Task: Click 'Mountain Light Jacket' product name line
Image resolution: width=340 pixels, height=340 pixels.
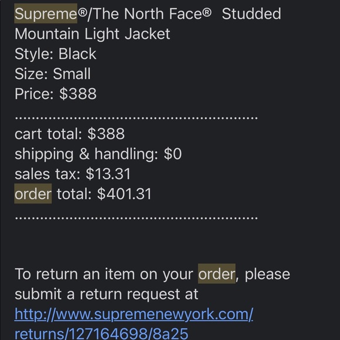Action: coord(93,34)
